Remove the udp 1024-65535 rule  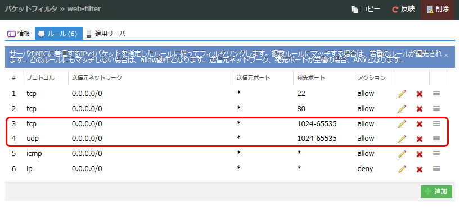pos(420,139)
